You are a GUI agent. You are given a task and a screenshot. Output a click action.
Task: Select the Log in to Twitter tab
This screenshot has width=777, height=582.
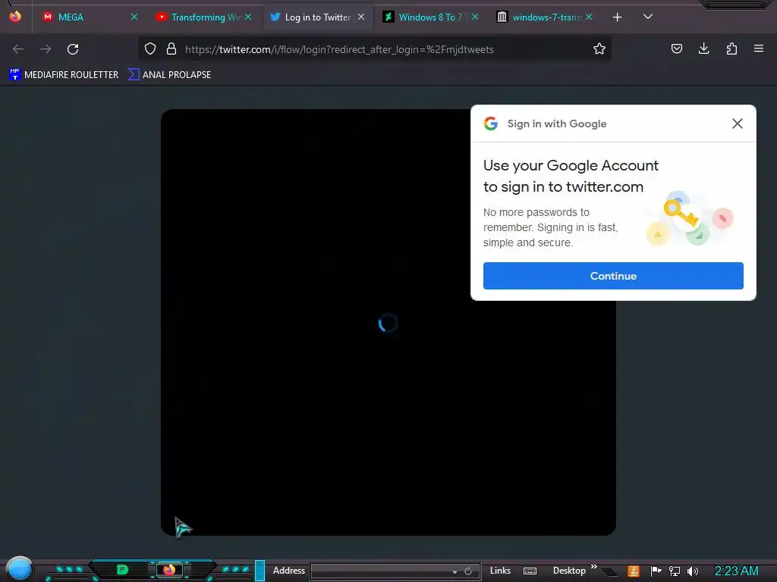tap(318, 17)
